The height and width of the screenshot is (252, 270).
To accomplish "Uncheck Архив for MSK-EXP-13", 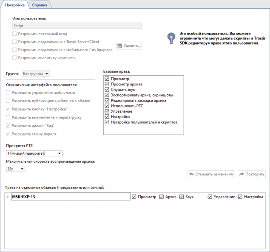I will tap(162, 197).
